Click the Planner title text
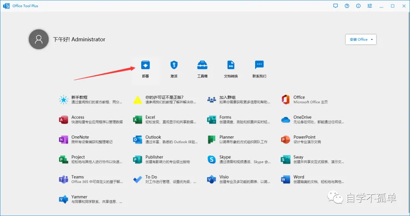This screenshot has height=216, width=410. point(226,137)
